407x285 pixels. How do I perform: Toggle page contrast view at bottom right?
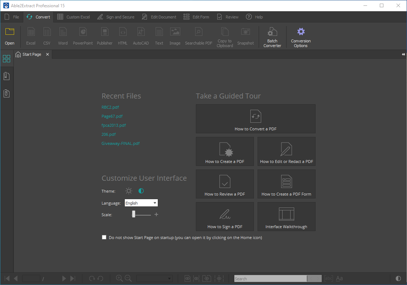tap(398, 278)
